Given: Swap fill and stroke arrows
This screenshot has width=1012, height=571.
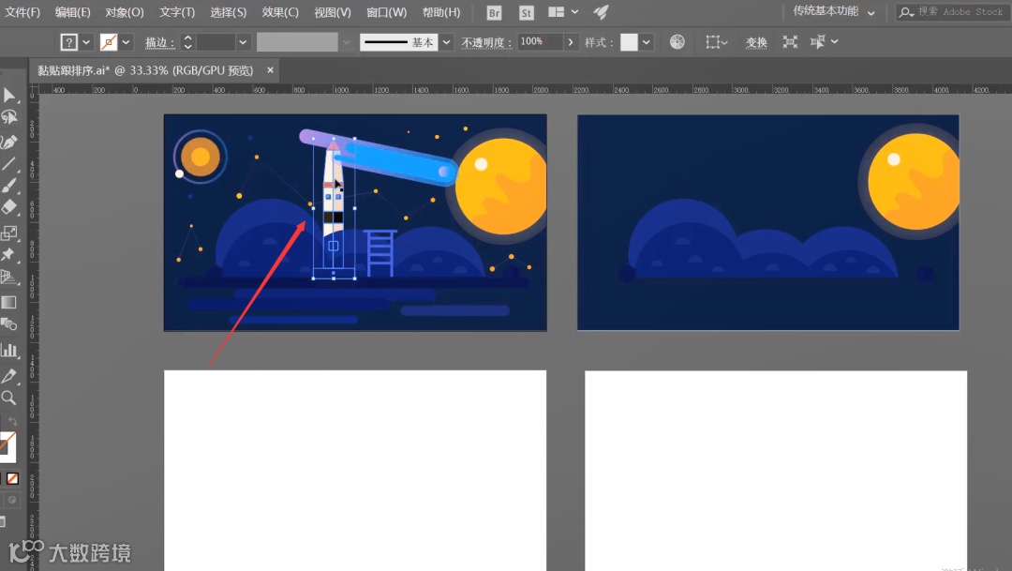Looking at the screenshot, I should point(12,421).
